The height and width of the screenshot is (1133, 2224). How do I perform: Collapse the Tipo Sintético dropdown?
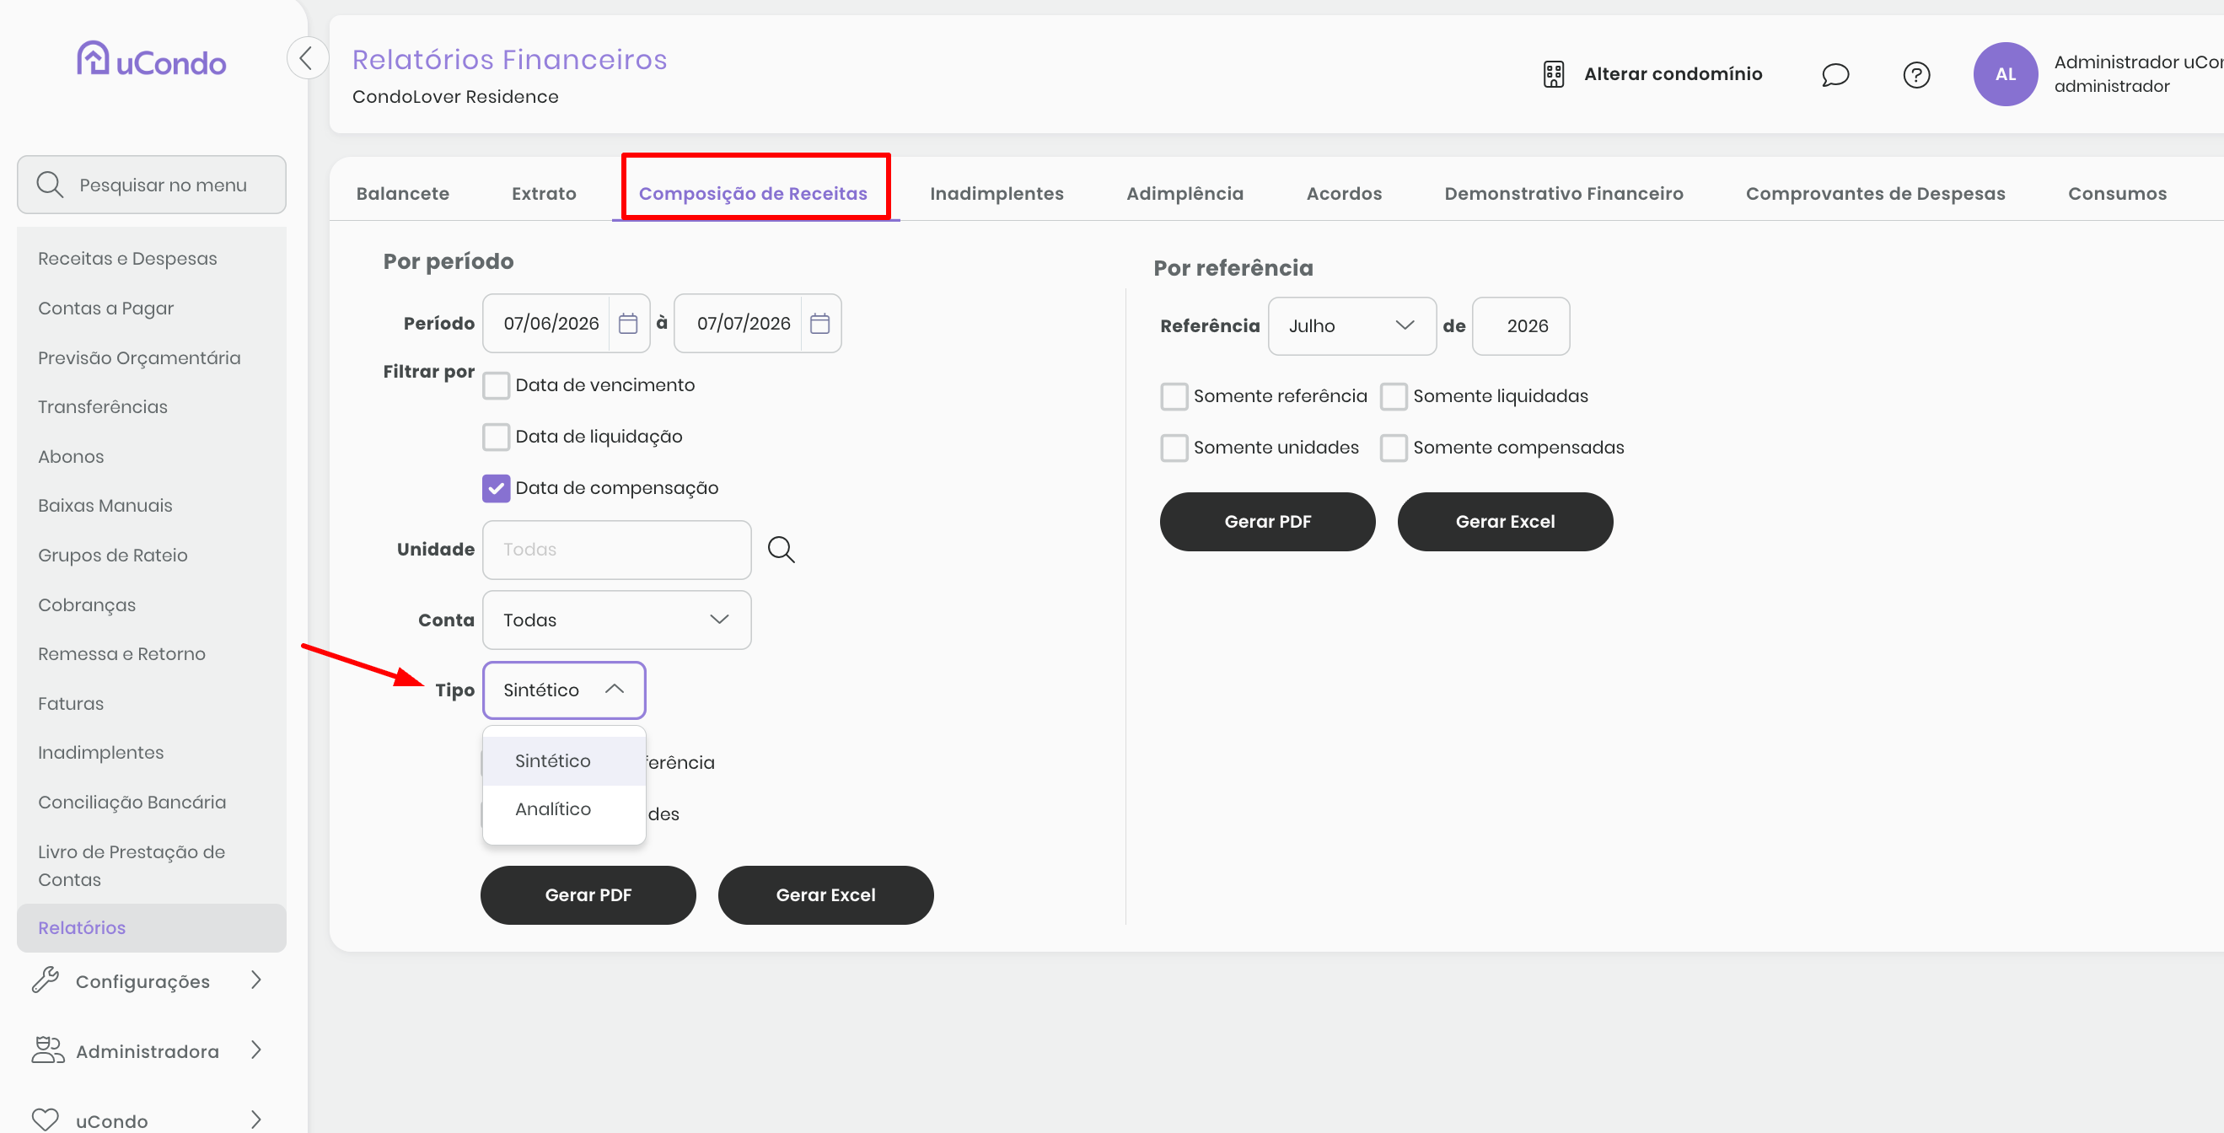[564, 690]
